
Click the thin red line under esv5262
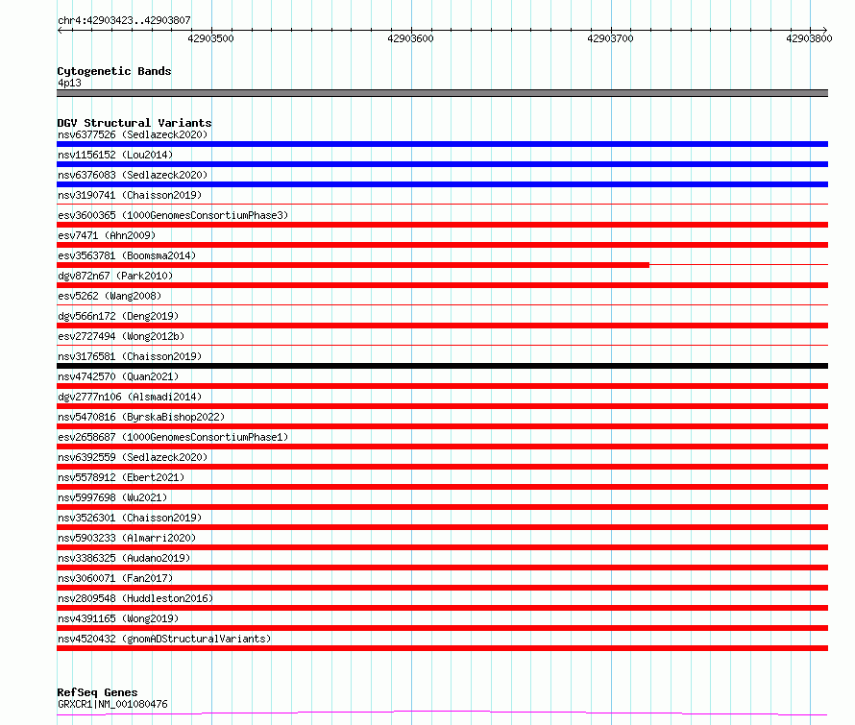pos(442,305)
